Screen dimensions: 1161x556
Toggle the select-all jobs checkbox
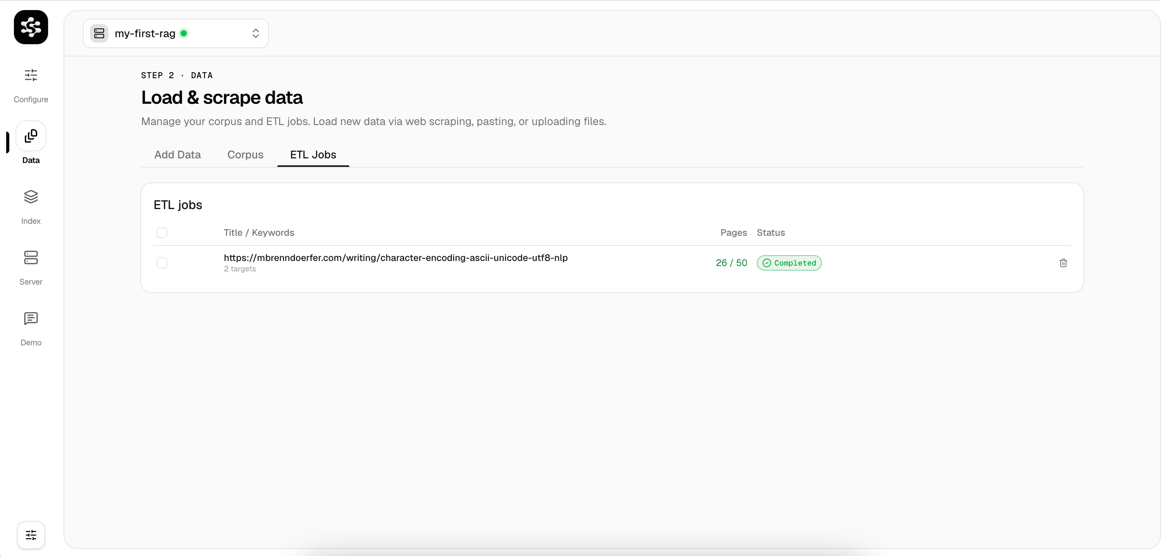tap(162, 233)
